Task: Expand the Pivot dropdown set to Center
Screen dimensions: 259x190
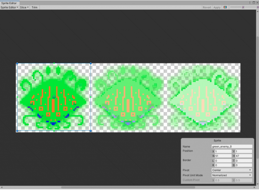Action: tap(232, 170)
